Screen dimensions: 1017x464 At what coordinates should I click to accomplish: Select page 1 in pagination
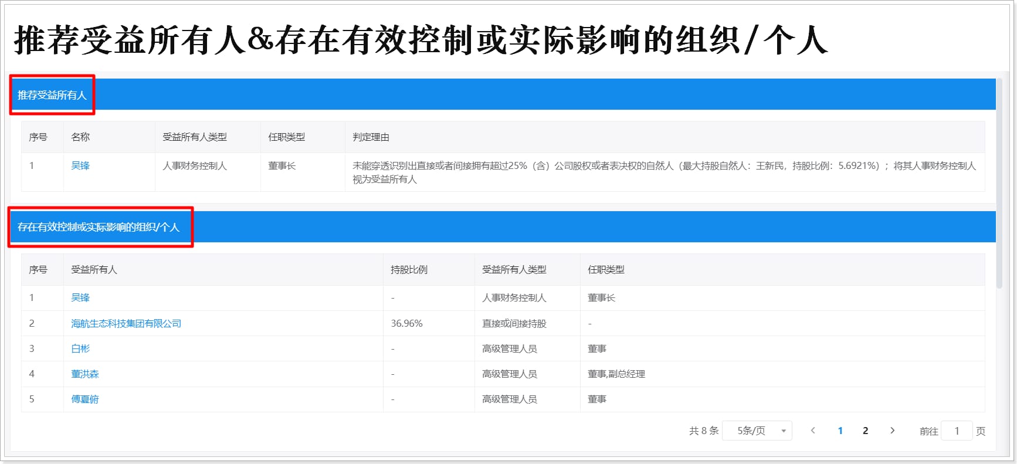840,431
